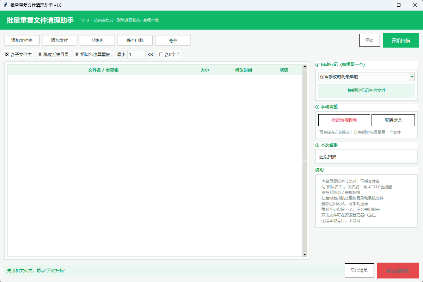
Task: Click the 最小 KB size input field
Action: [136, 55]
